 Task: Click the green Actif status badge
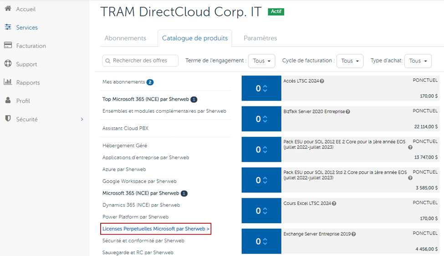click(x=276, y=12)
